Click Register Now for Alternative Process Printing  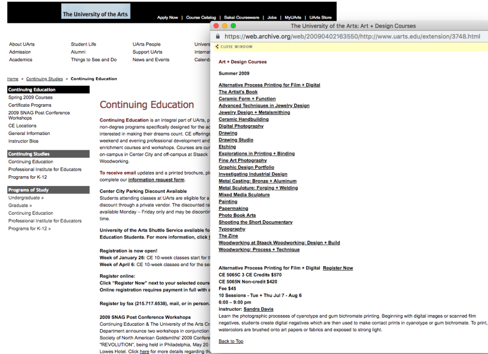[x=338, y=268]
